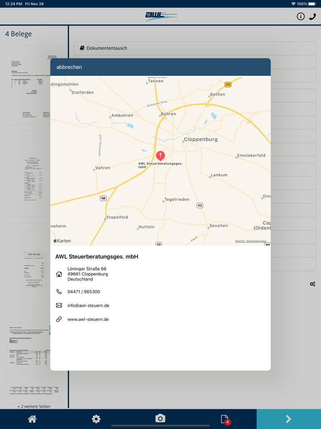Viewport: 321px width, 429px height.
Task: Tap road shield 213 on map
Action: (x=228, y=85)
